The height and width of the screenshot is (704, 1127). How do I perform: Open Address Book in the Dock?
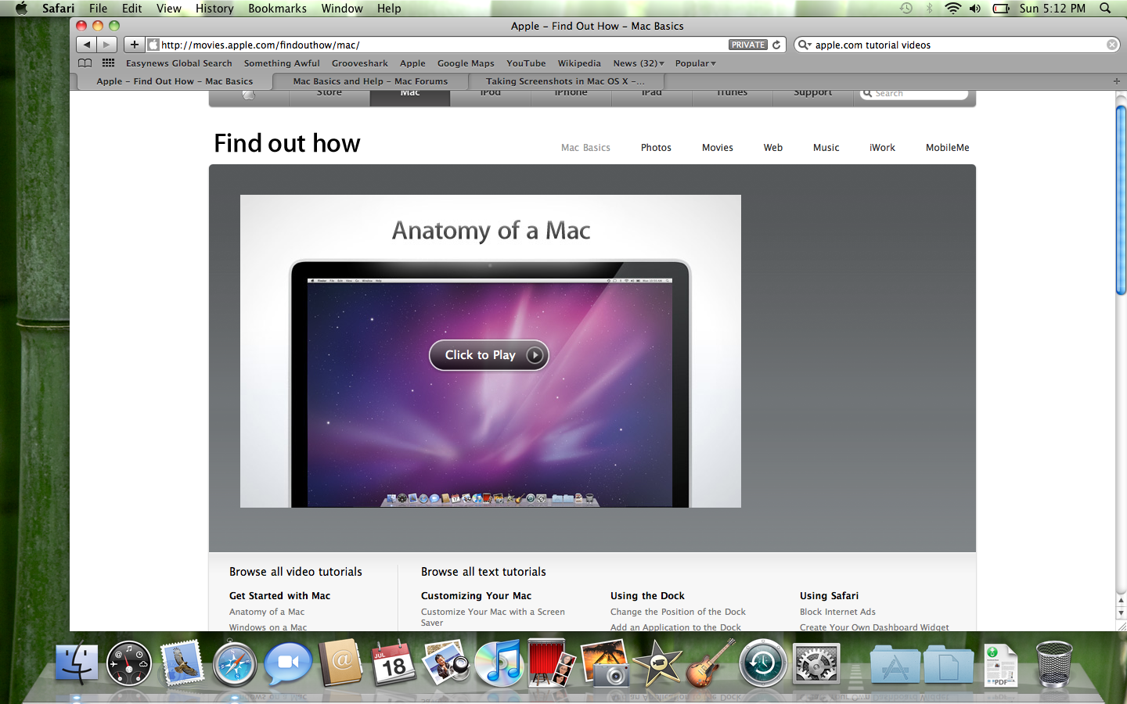[341, 663]
